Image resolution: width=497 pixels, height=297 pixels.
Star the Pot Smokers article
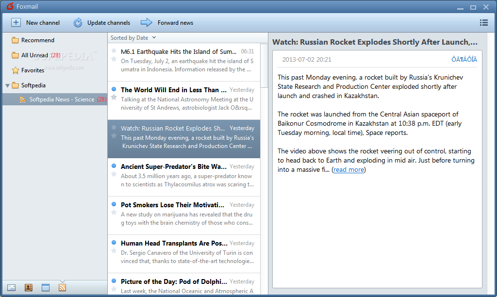point(114,213)
